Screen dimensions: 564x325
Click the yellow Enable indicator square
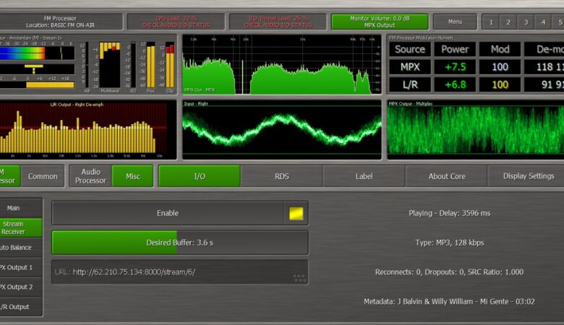click(x=296, y=213)
